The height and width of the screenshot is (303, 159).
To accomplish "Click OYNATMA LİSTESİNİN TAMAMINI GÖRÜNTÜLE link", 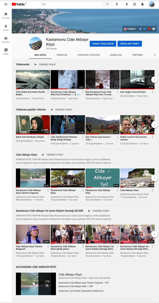I will pos(81,291).
